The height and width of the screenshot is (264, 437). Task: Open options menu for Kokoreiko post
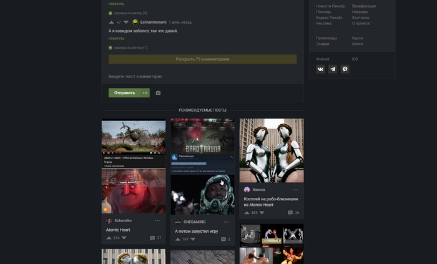point(157,220)
